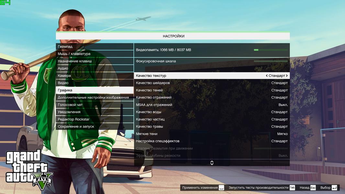Go to Уведомления settings
The width and height of the screenshot is (345, 194).
[x=95, y=112]
